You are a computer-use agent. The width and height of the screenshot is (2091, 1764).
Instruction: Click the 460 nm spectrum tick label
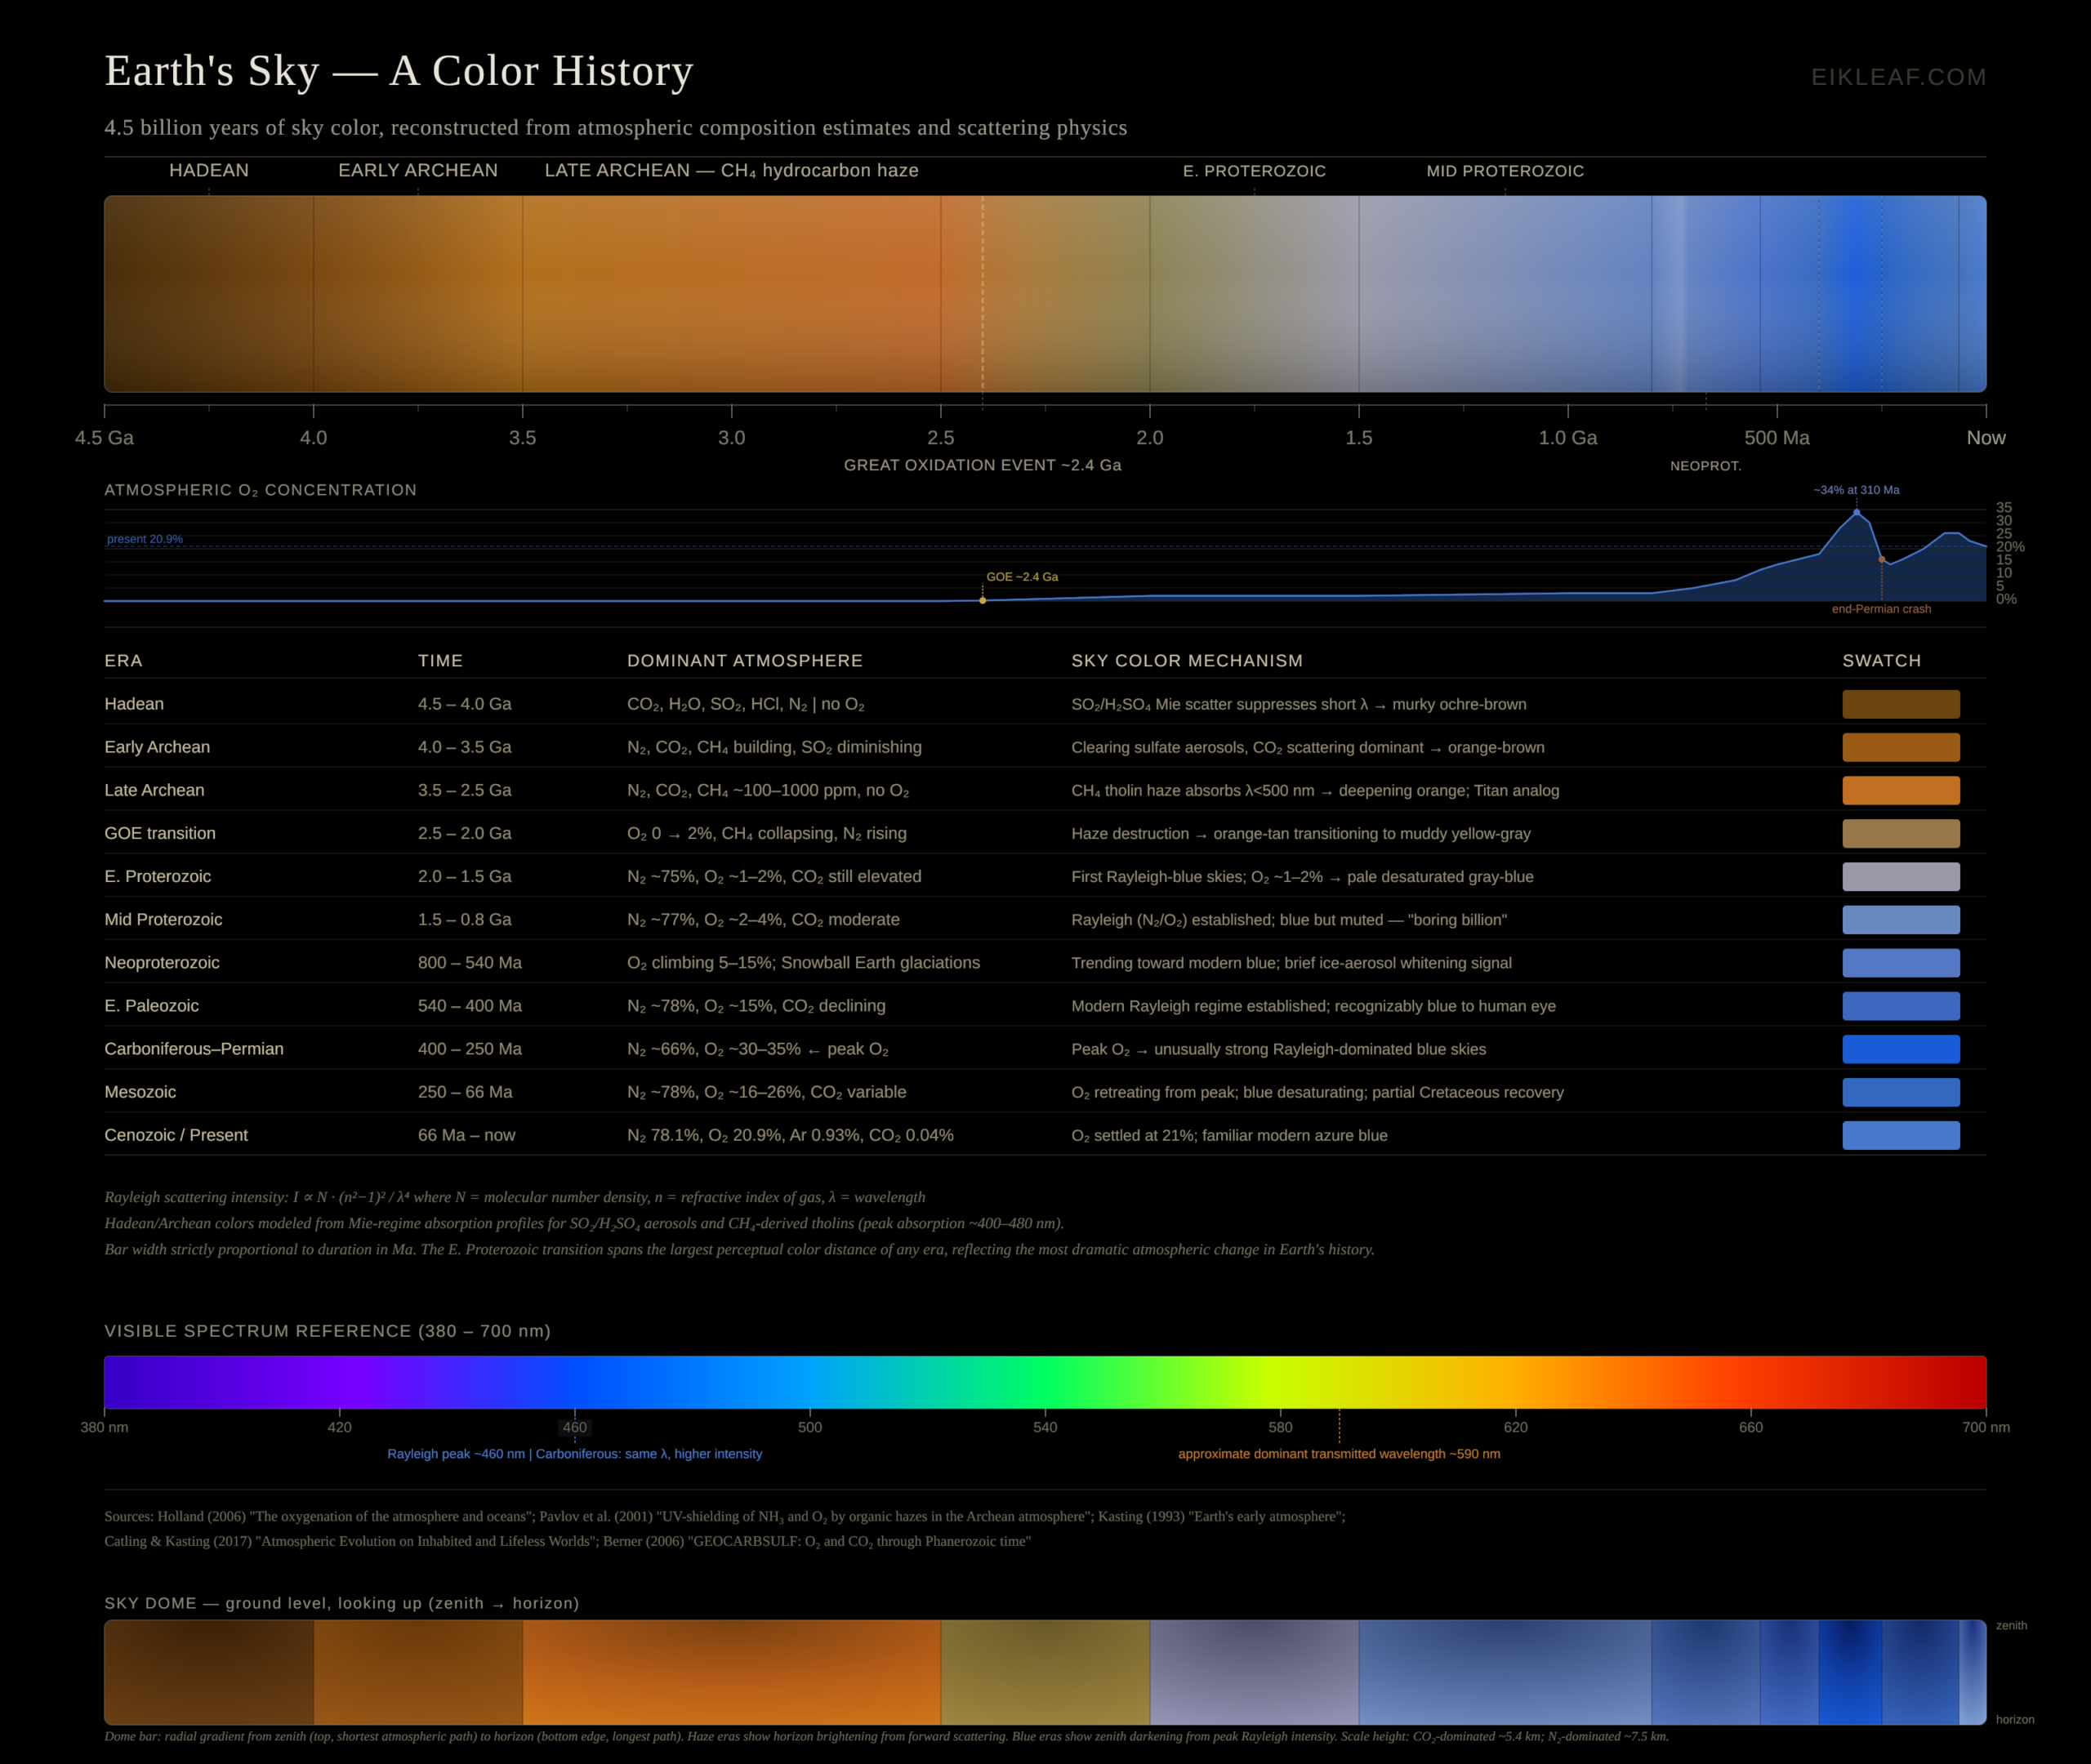[575, 1427]
